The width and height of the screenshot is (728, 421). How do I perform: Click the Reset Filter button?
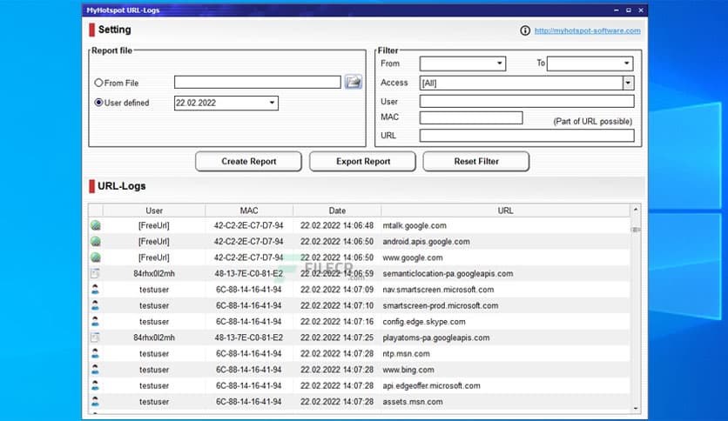[475, 161]
